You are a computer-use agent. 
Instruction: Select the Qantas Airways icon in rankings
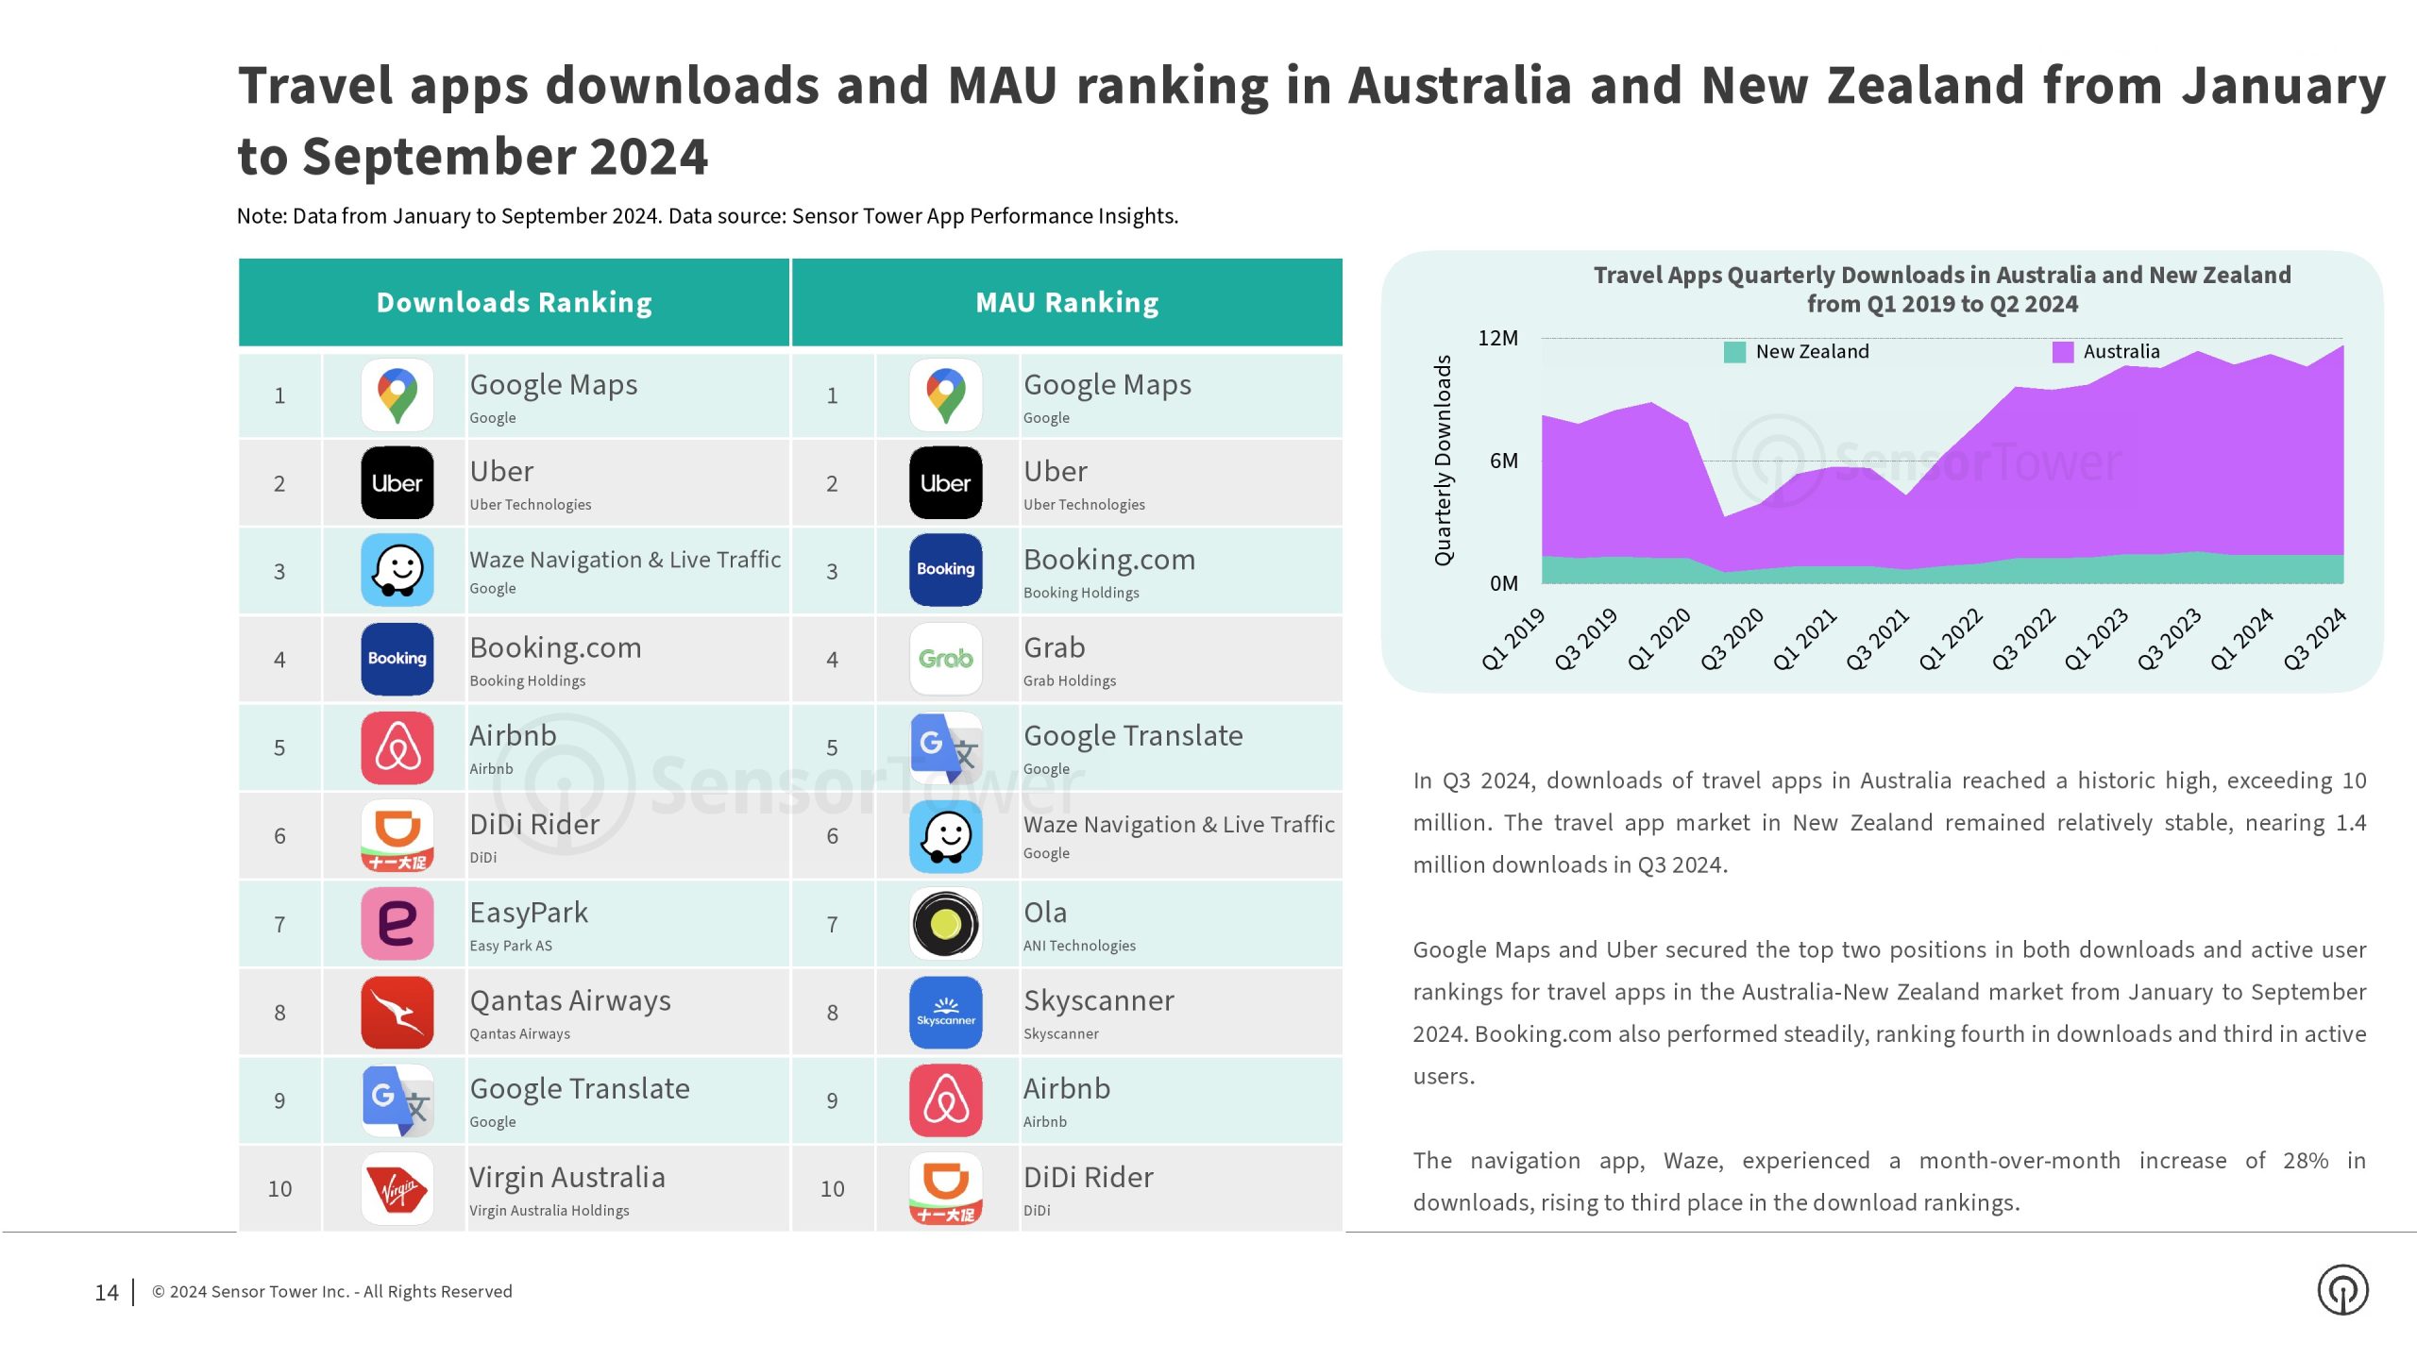point(394,1013)
